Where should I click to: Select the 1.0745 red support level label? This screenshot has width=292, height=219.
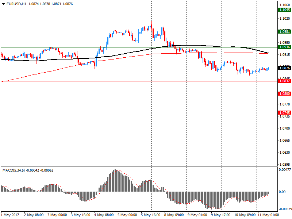coord(285,113)
